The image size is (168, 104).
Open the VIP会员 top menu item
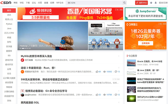60,3
